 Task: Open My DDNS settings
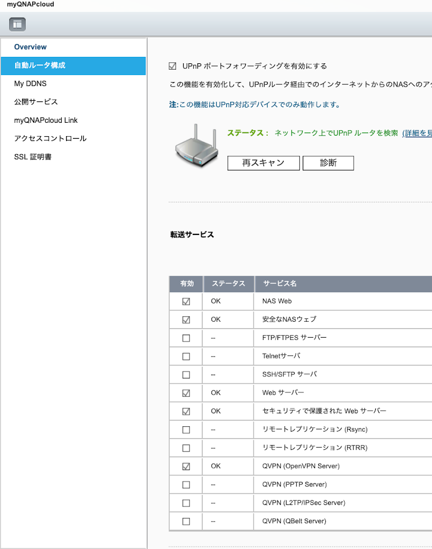[x=30, y=84]
